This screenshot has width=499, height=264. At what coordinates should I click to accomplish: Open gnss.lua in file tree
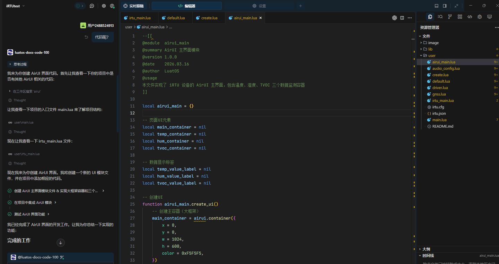tap(439, 94)
